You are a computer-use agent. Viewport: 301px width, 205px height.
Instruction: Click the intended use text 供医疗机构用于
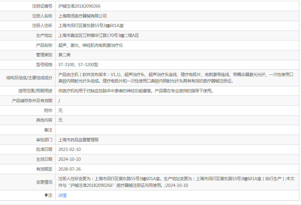coord(136,91)
